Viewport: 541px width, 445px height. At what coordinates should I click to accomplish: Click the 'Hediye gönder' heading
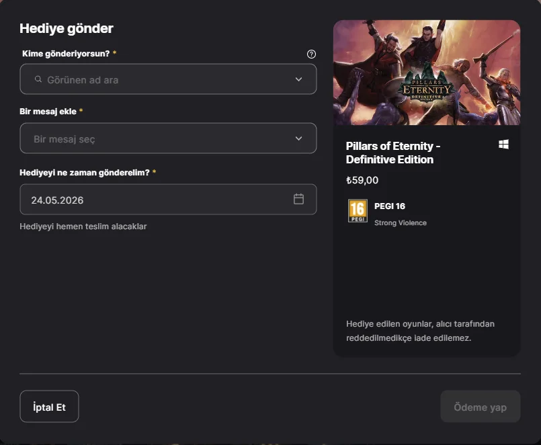[x=67, y=28]
